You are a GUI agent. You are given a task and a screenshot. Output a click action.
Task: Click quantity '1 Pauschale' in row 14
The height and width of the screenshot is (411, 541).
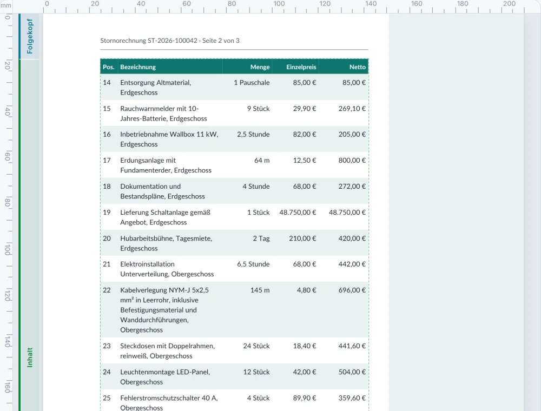[x=252, y=83]
